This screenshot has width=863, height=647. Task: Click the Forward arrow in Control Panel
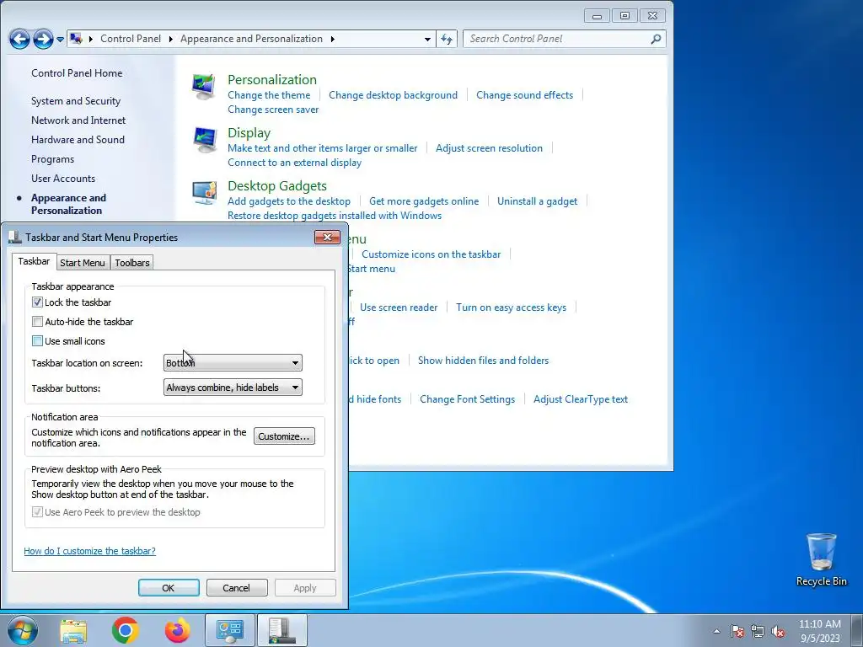43,39
